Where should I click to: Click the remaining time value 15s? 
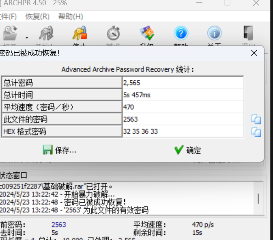point(197,233)
